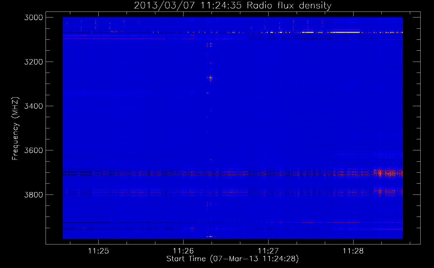
Task: Click the 3800 frequency tick label
Action: (x=34, y=195)
